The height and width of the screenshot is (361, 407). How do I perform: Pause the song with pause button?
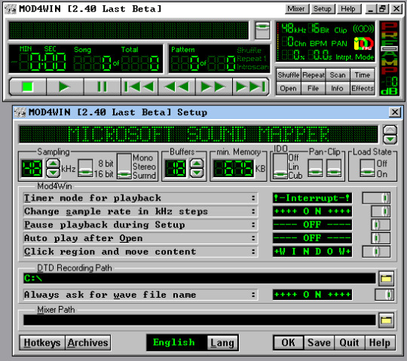point(102,87)
